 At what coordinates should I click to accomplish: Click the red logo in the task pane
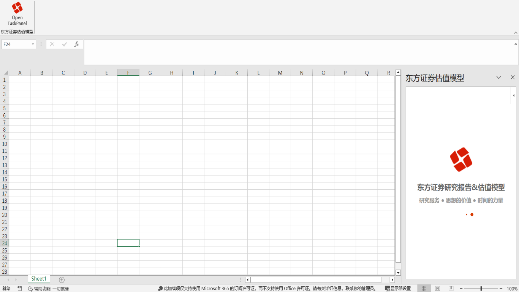(x=461, y=160)
